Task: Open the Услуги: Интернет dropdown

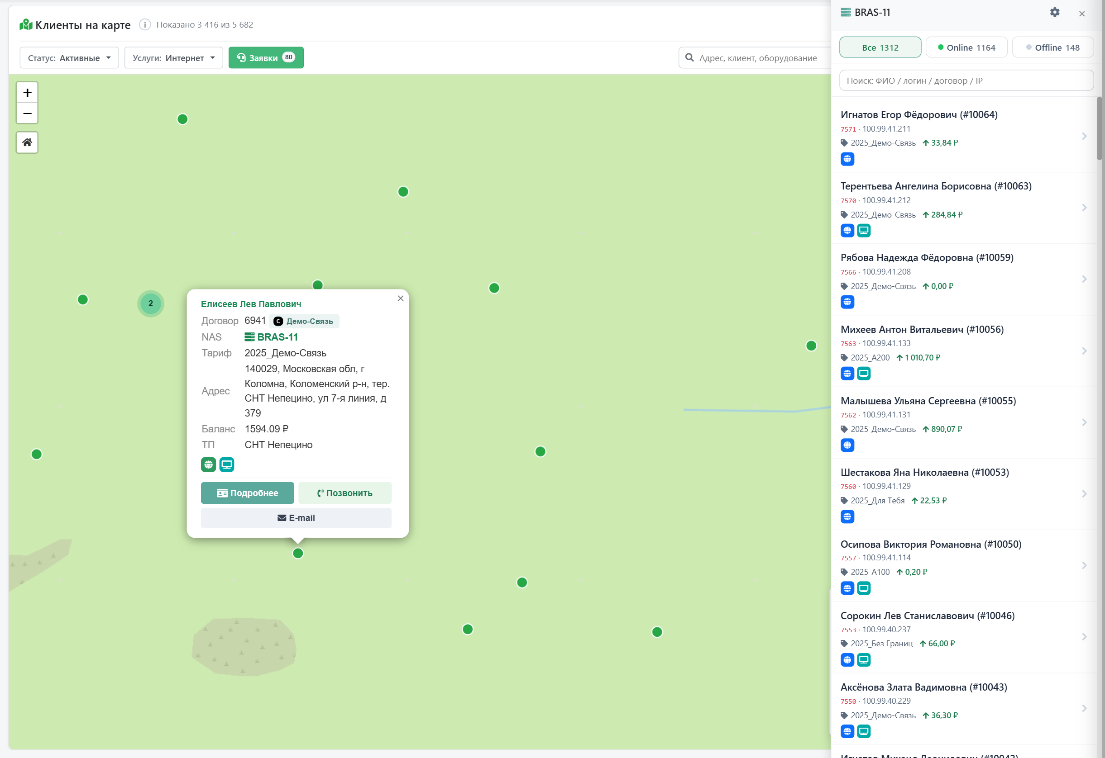Action: click(173, 58)
